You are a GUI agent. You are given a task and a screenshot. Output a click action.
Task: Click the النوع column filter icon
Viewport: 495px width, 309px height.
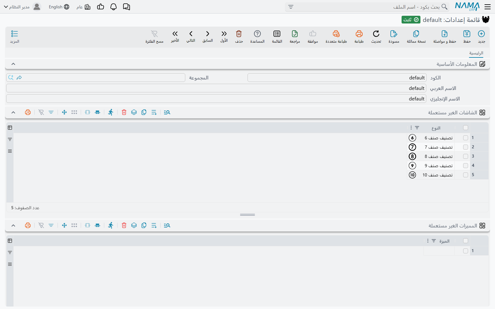[417, 128]
